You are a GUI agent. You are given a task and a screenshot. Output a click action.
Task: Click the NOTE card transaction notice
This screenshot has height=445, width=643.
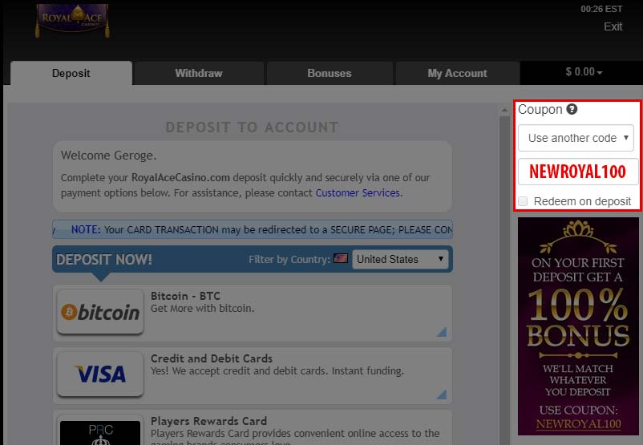tap(253, 229)
